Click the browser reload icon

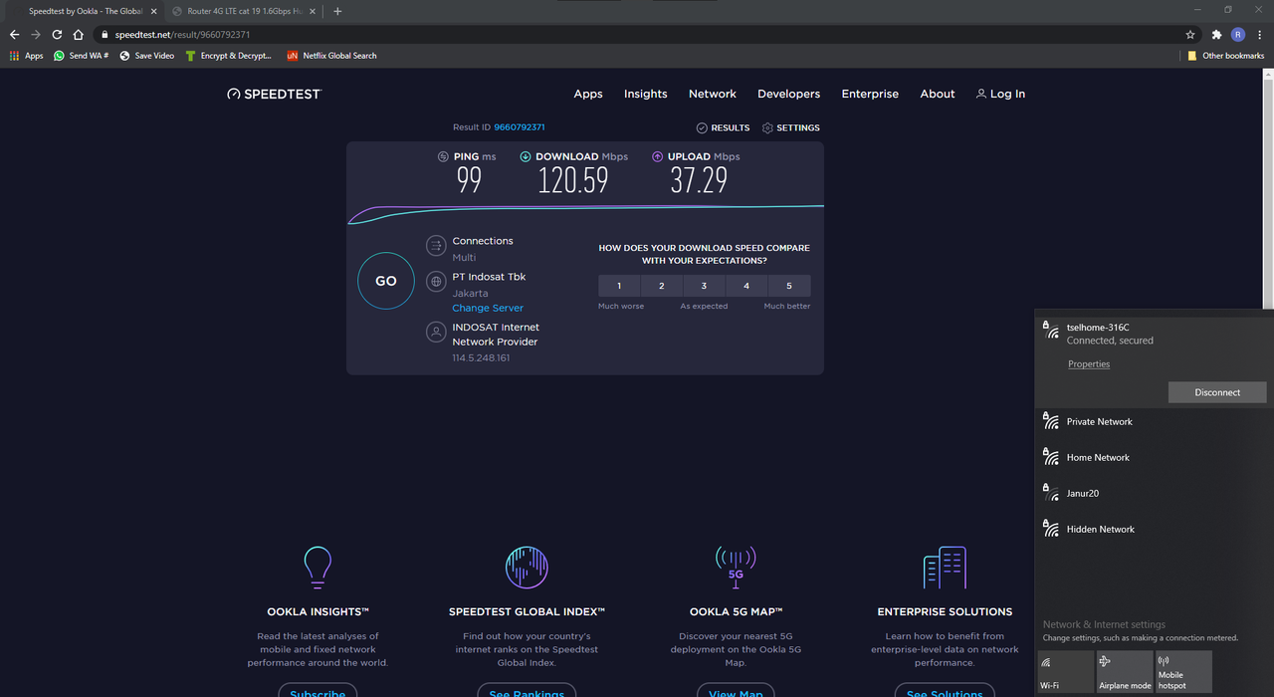coord(57,34)
